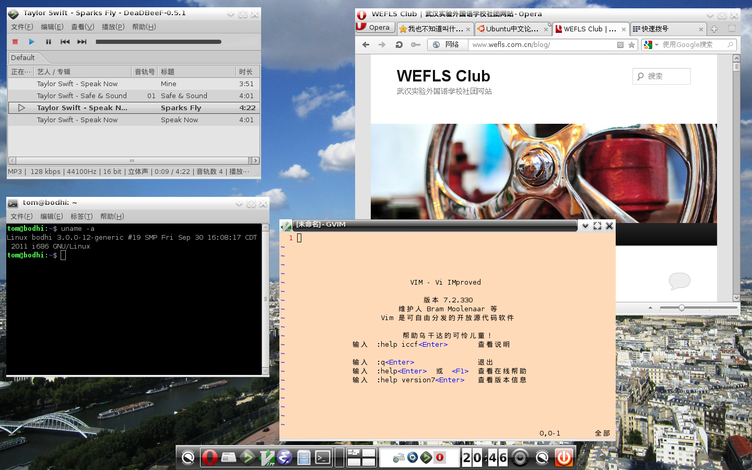Maximize the GVIM window with fullscreen icon
Image resolution: width=752 pixels, height=470 pixels.
[x=597, y=226]
